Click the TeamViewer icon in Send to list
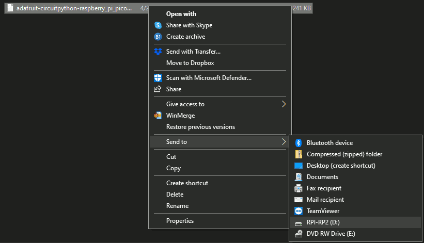 coord(299,211)
